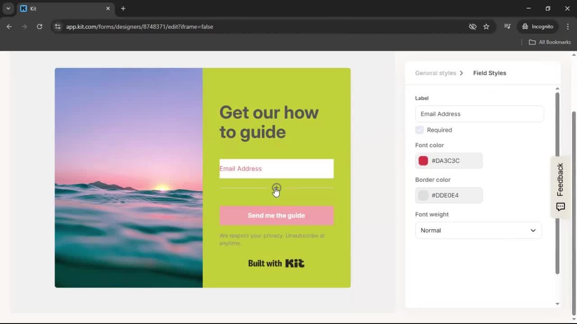This screenshot has width=577, height=324.
Task: Reload the page with the refresh icon
Action: point(40,27)
